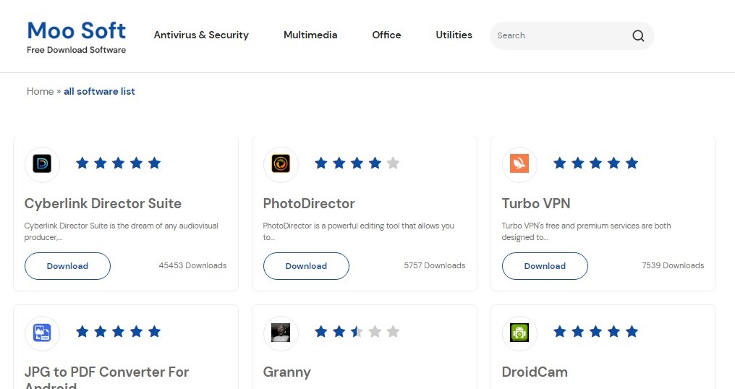Screen dimensions: 735x389
Task: Click 'Free Download Software' tagline
Action: point(77,50)
